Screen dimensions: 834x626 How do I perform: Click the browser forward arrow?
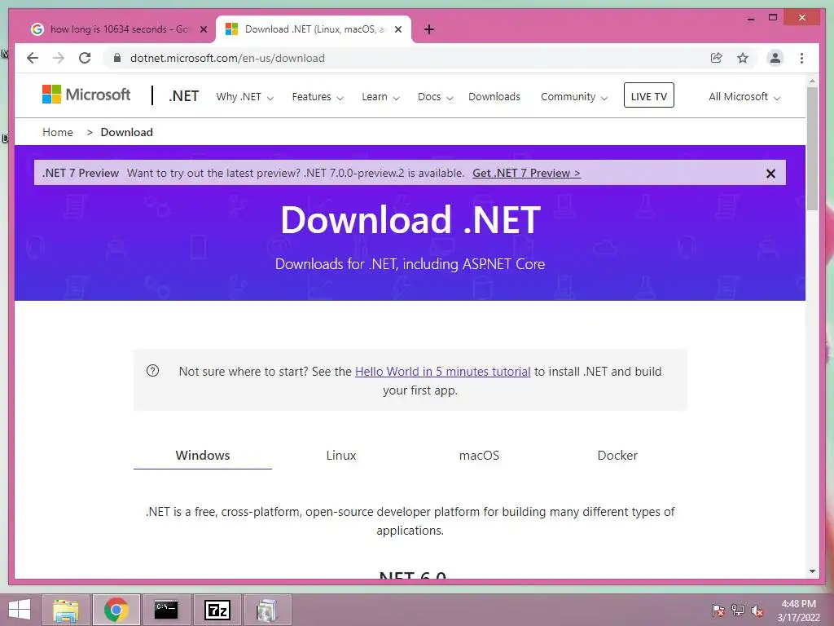(59, 58)
